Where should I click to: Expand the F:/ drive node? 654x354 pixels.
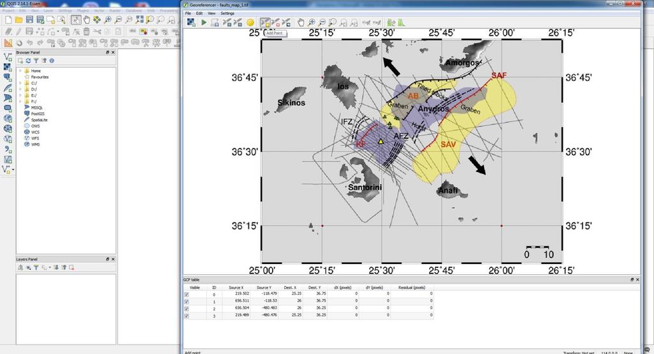(x=20, y=102)
